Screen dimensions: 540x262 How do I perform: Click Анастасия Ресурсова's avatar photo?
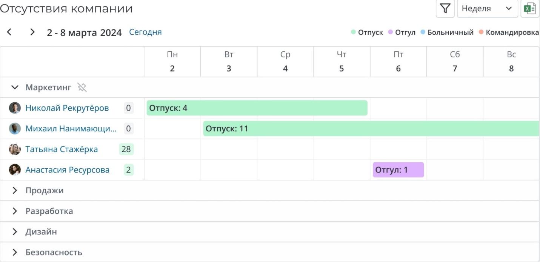click(15, 170)
